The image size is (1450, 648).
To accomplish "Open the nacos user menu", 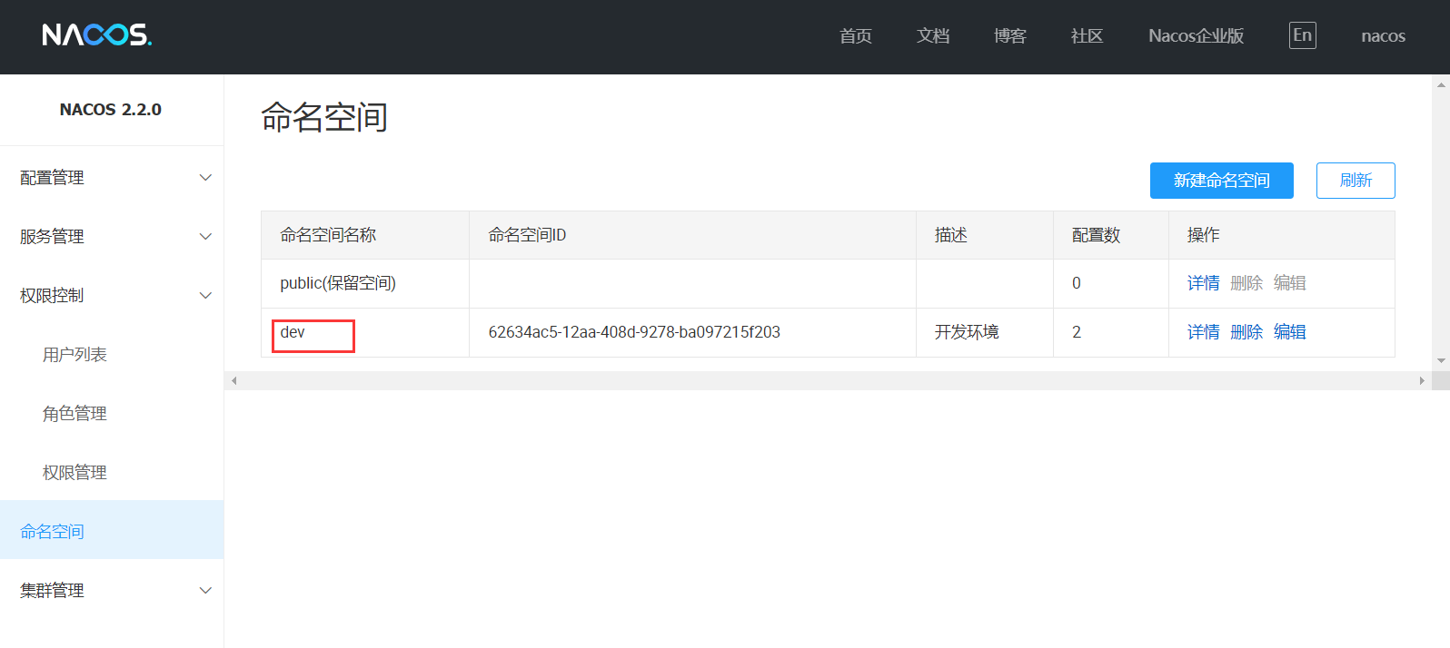I will 1383,36.
